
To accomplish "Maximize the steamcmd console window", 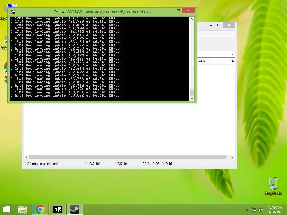I will [178, 11].
